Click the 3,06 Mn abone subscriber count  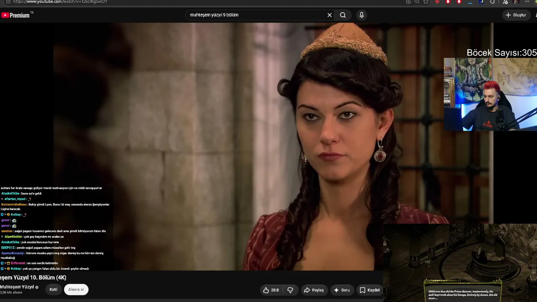point(11,292)
